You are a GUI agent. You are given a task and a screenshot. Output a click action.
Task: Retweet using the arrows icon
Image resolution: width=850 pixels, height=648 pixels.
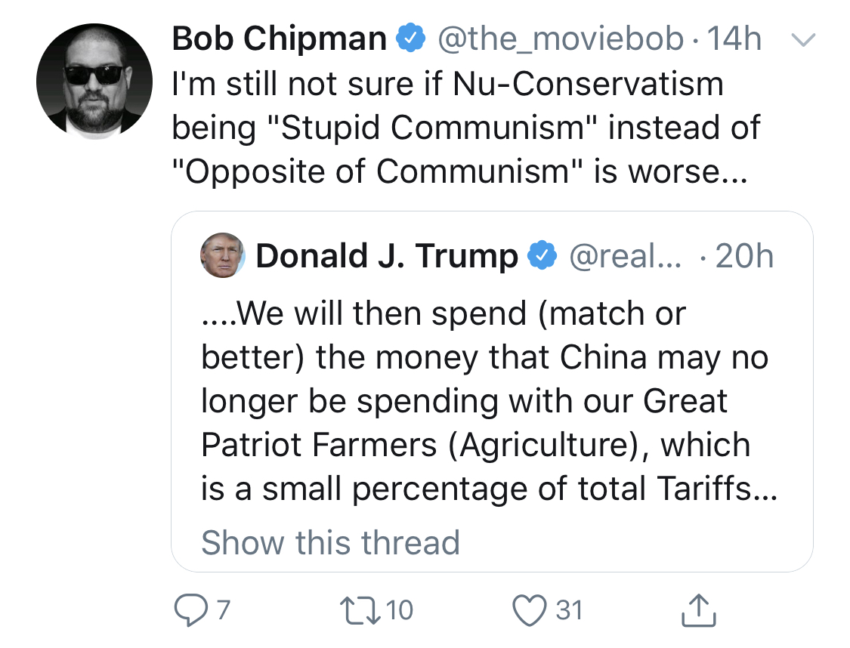360,610
